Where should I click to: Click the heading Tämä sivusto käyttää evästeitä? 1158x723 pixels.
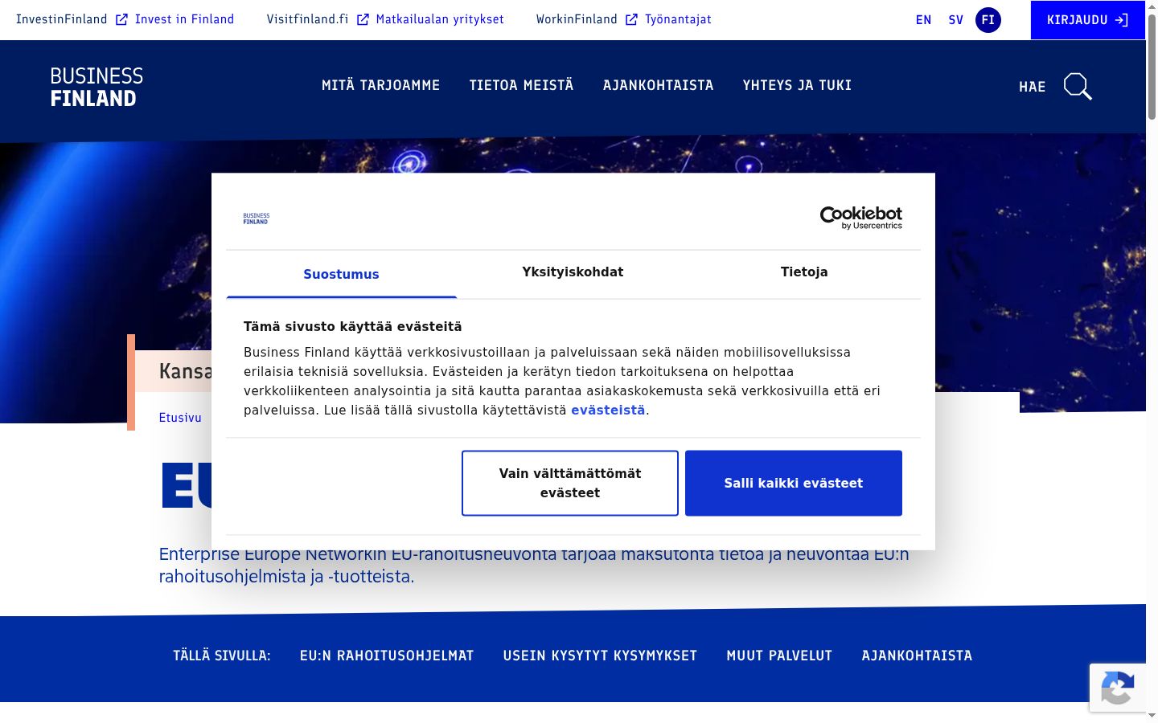(x=353, y=326)
